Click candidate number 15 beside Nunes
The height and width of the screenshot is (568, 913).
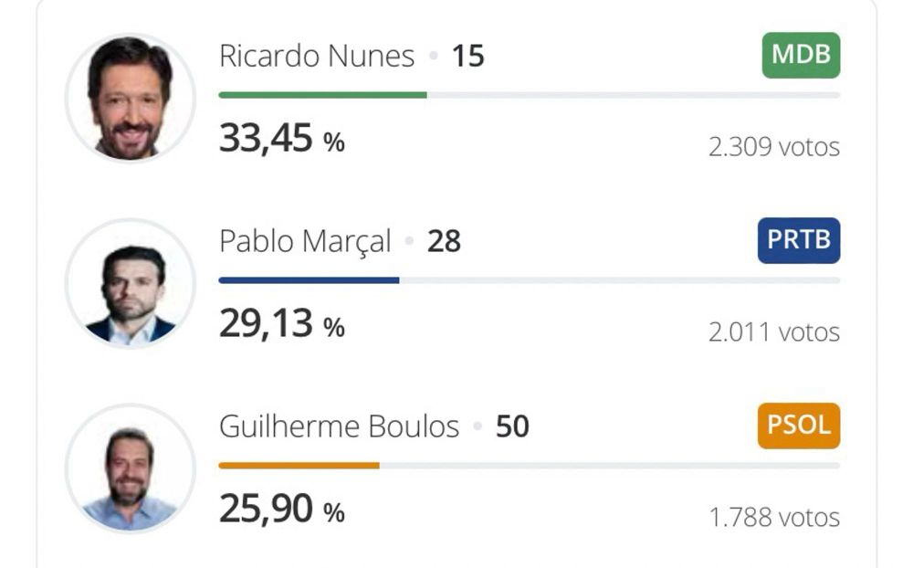[467, 56]
